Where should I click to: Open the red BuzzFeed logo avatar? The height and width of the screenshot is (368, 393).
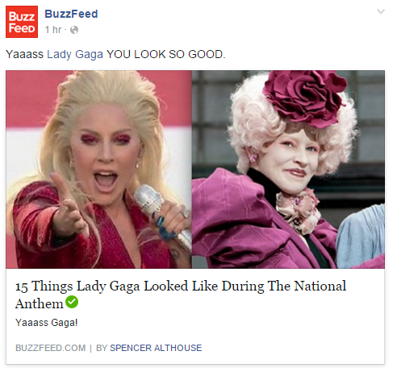[22, 22]
